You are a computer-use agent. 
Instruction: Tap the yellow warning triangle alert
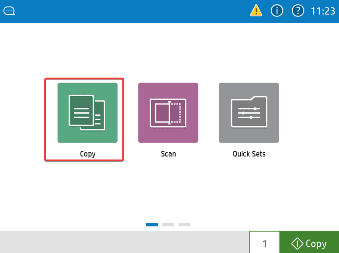tap(256, 11)
